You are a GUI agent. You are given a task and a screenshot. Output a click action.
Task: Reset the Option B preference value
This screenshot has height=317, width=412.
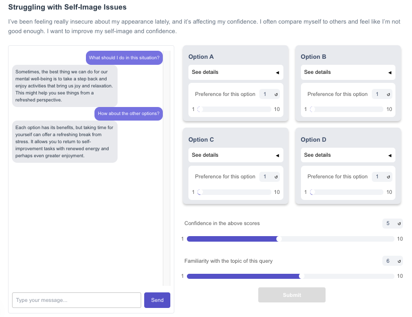point(388,94)
